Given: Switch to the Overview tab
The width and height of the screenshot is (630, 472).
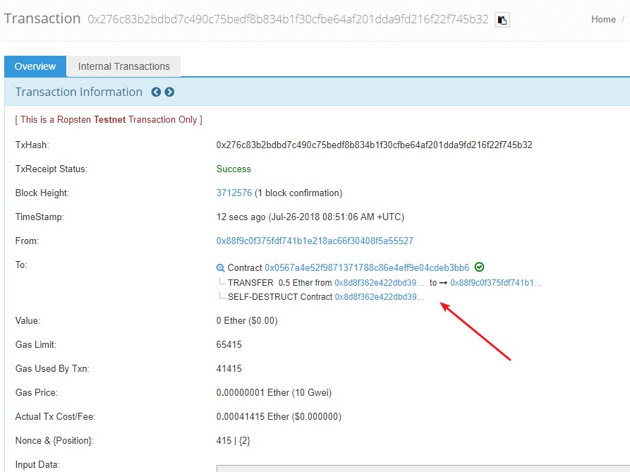Looking at the screenshot, I should coord(35,66).
